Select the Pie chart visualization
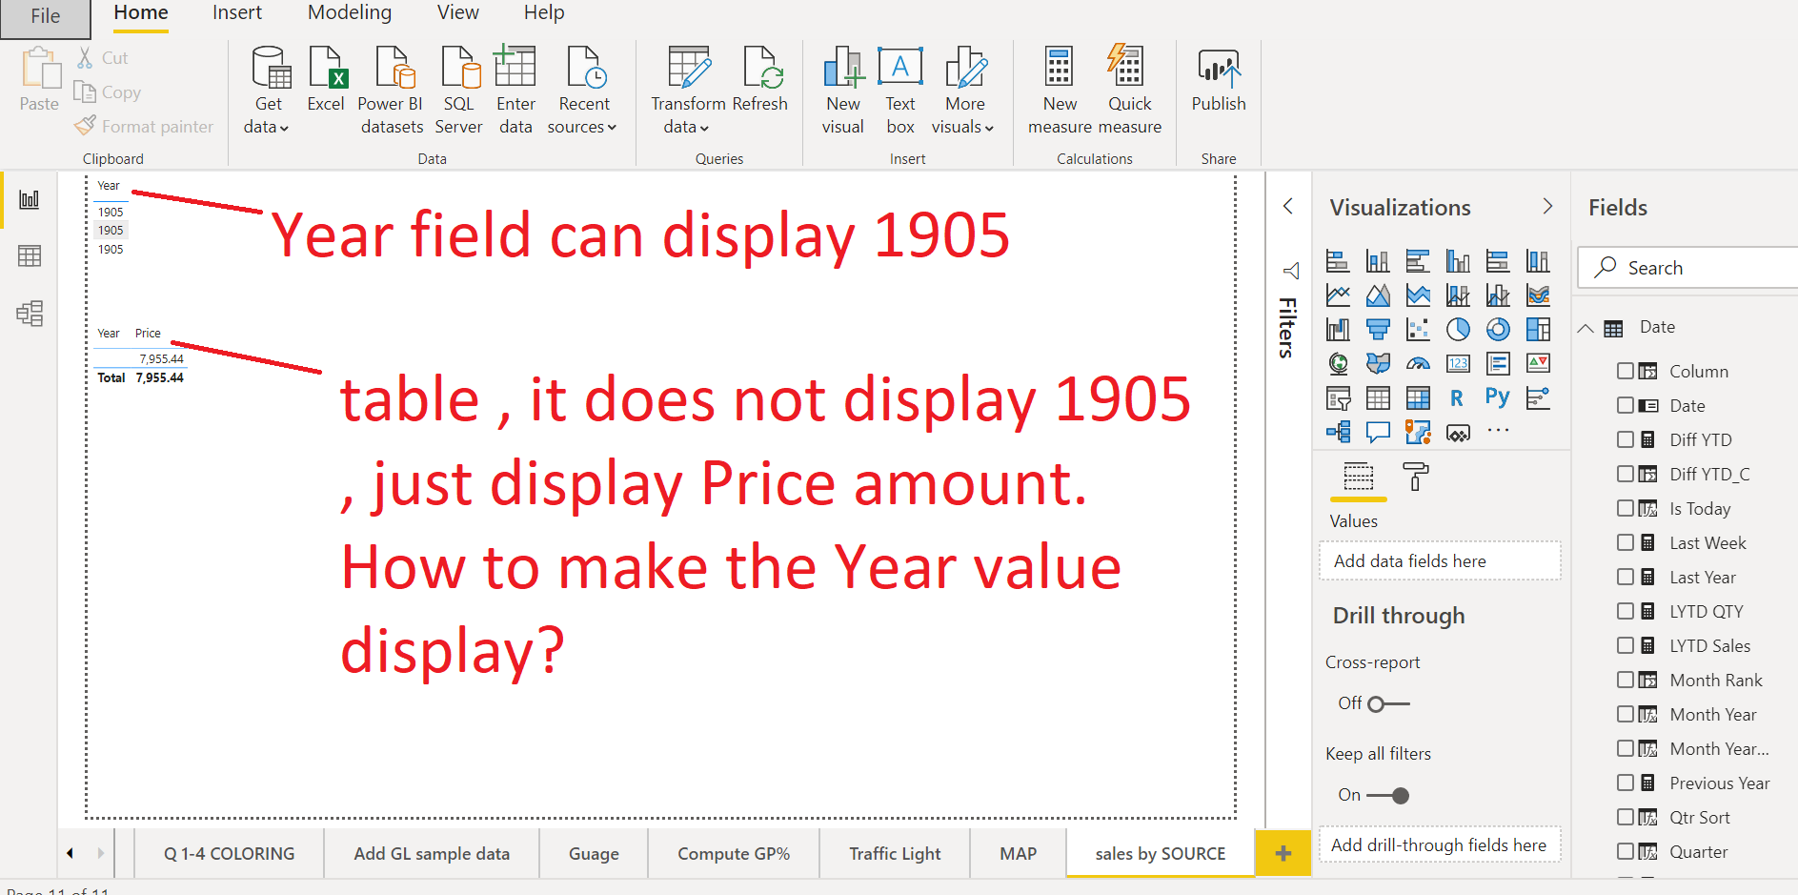1798x895 pixels. 1458,330
